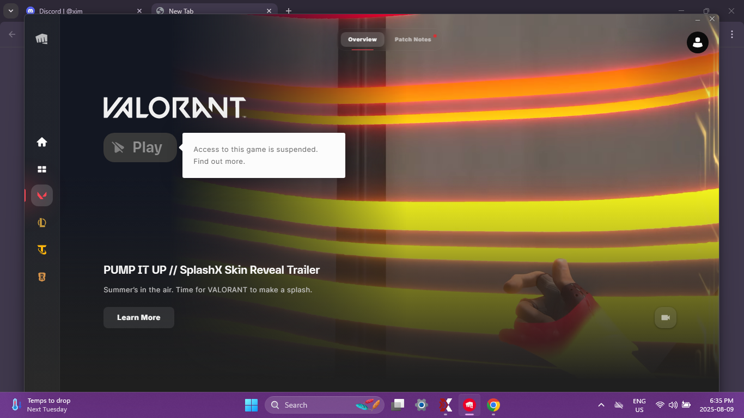Click the Riot Client taskbar icon

pos(469,405)
